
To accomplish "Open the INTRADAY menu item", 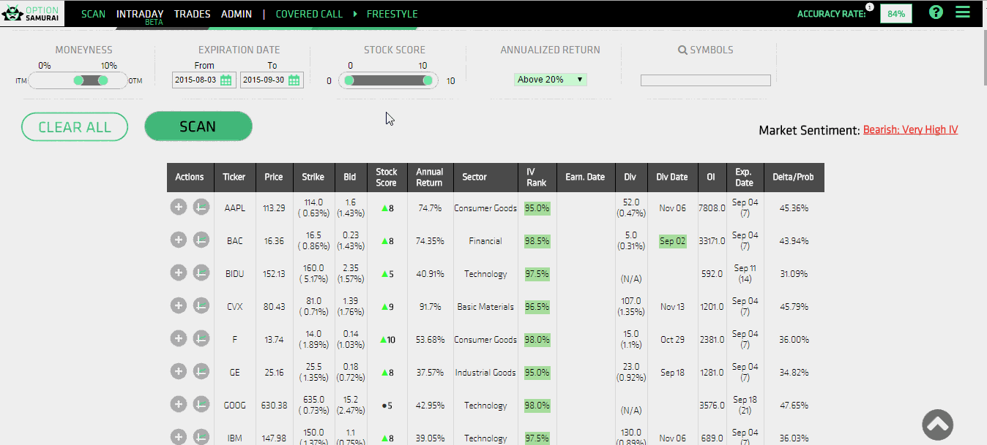I will click(x=140, y=14).
